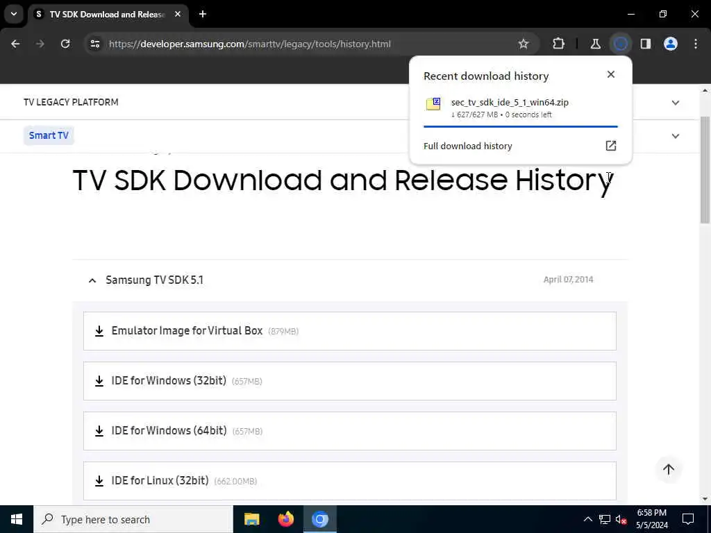Open the Extensions puzzle icon
The image size is (711, 533).
click(559, 44)
